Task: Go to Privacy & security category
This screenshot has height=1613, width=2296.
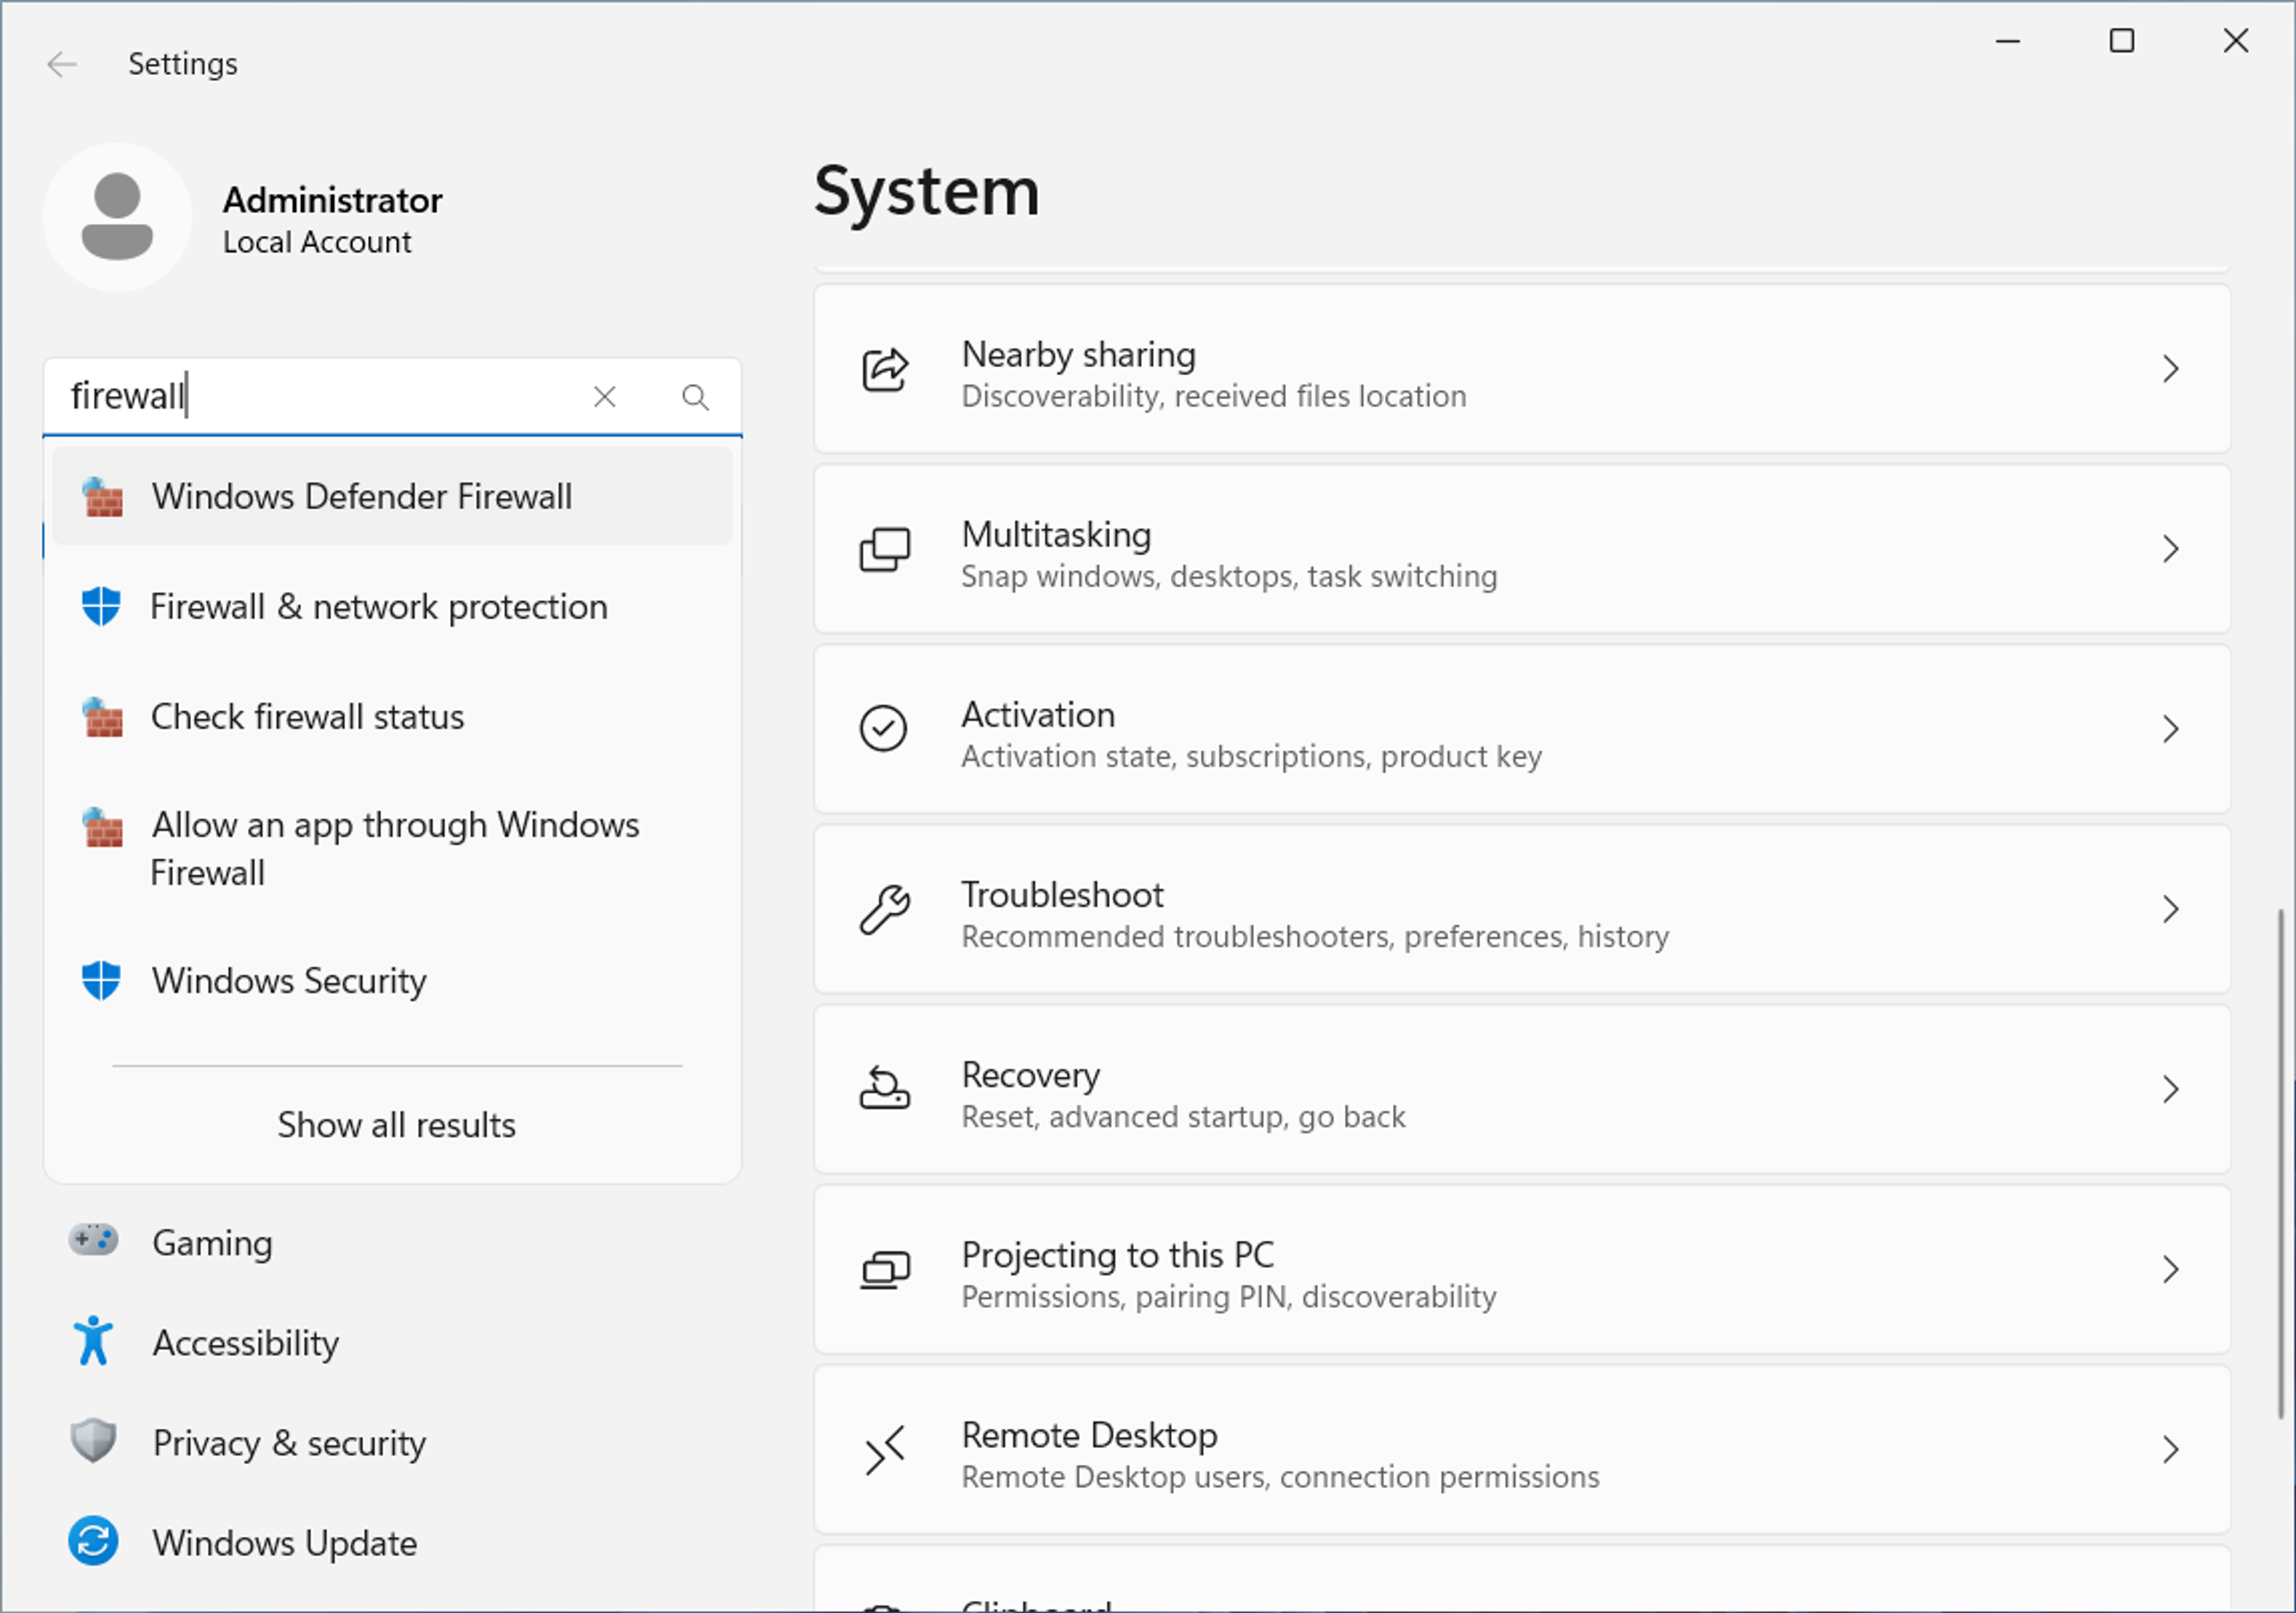Action: (x=392, y=1442)
